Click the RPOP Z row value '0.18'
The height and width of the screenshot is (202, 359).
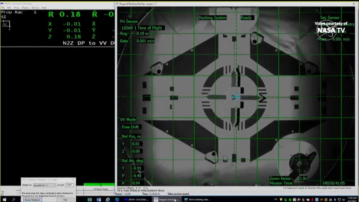click(x=74, y=37)
